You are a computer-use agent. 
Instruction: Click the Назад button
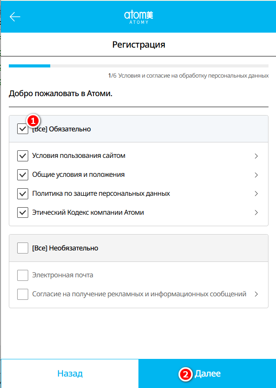click(70, 373)
